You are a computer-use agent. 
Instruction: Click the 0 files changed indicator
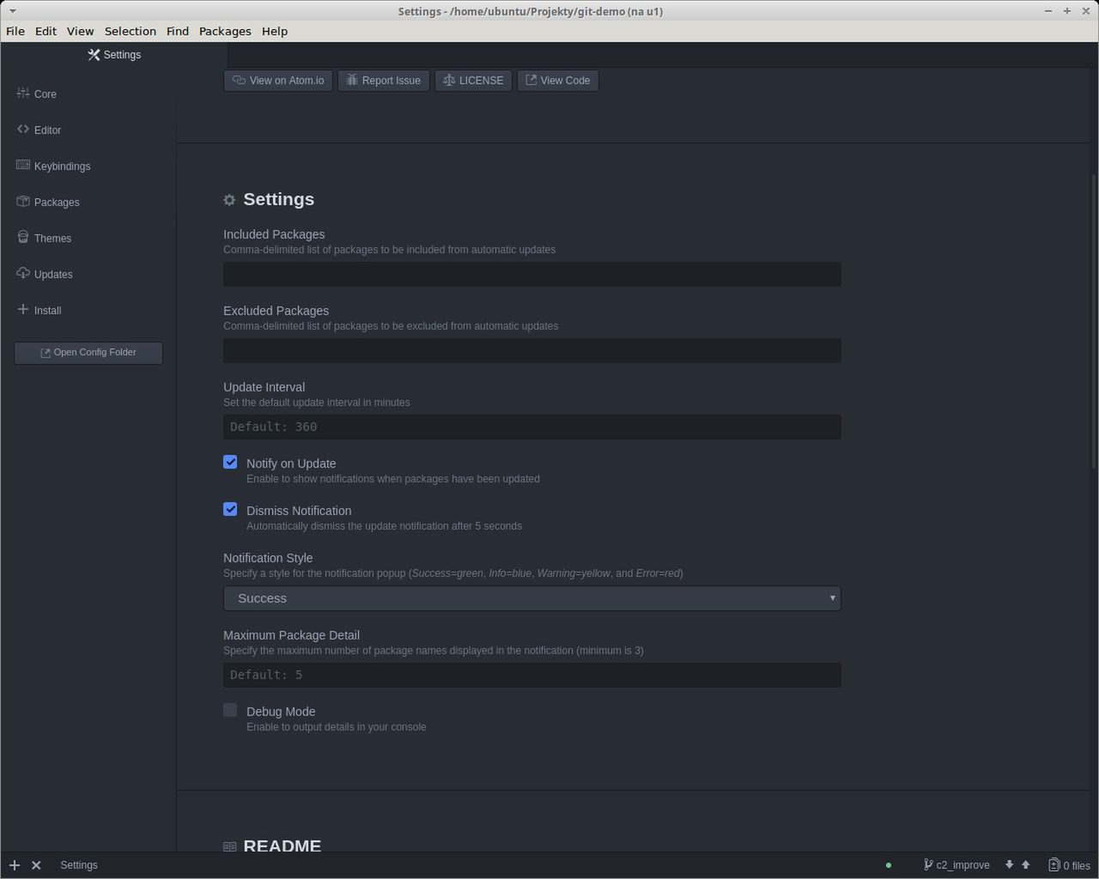(1069, 865)
